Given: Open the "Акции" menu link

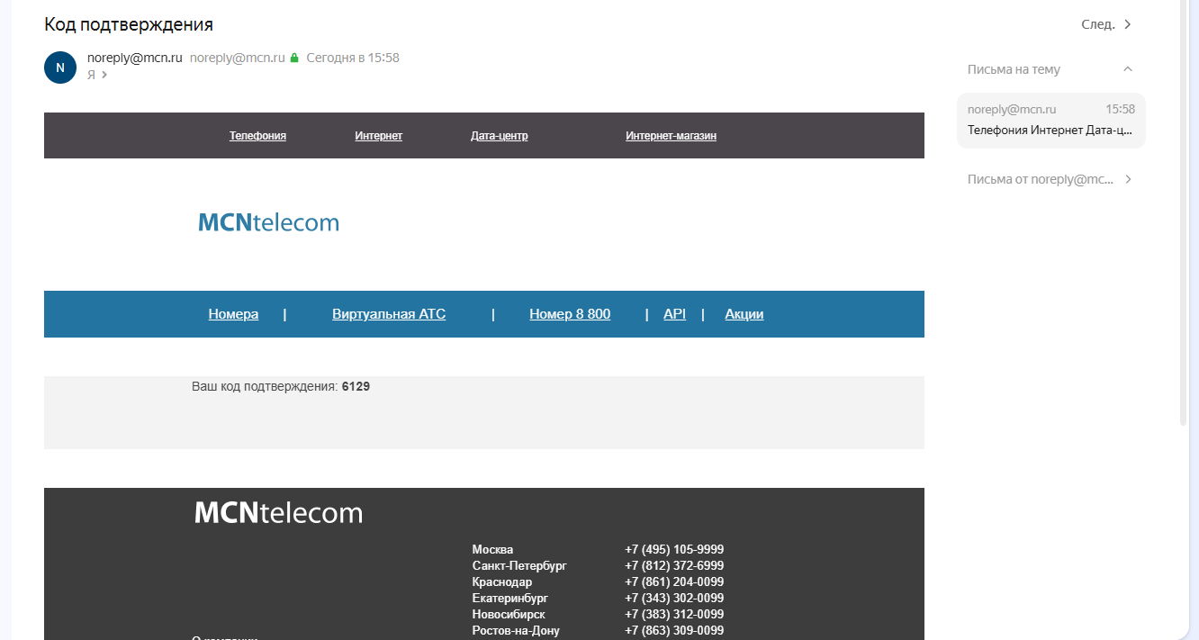Looking at the screenshot, I should click(744, 314).
